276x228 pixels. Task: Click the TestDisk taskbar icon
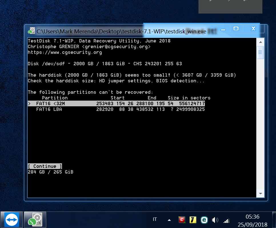[x=35, y=220]
